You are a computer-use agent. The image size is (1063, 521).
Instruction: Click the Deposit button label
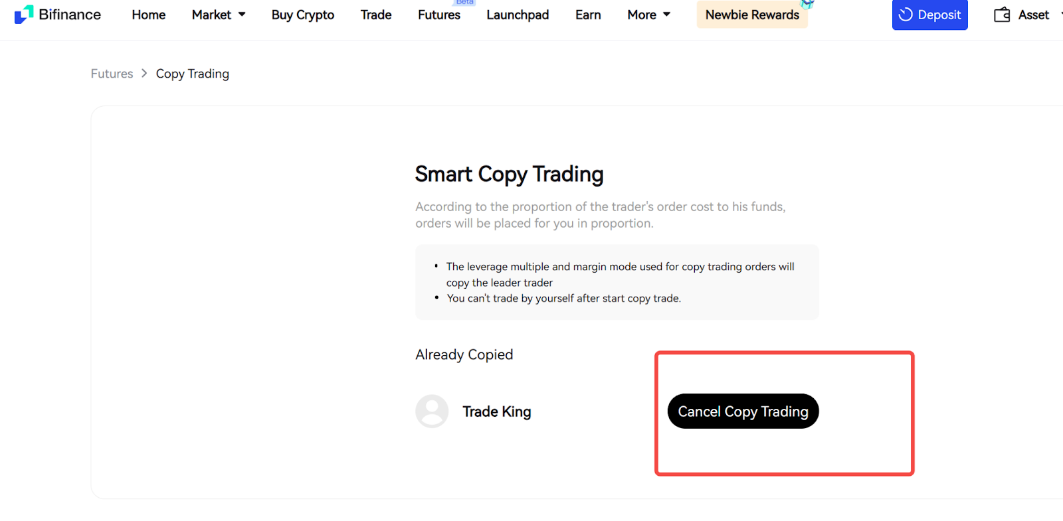939,15
